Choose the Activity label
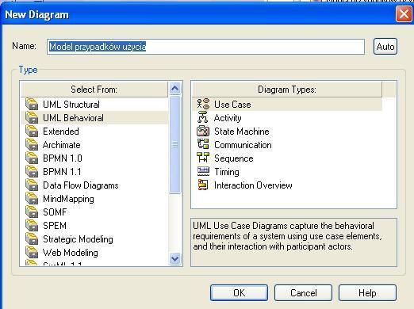This screenshot has width=414, height=309. (228, 118)
